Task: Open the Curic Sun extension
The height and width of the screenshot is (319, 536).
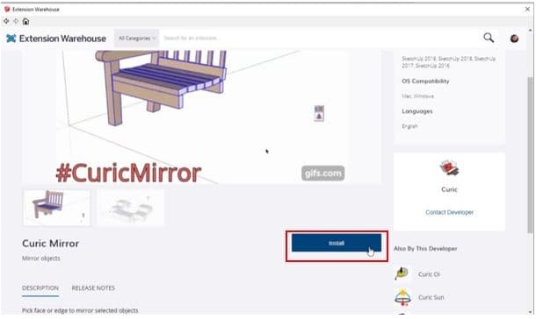Action: (431, 298)
